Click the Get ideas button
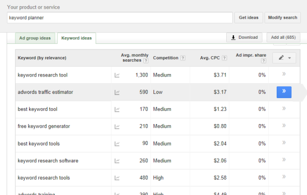This screenshot has height=195, width=307. point(249,17)
